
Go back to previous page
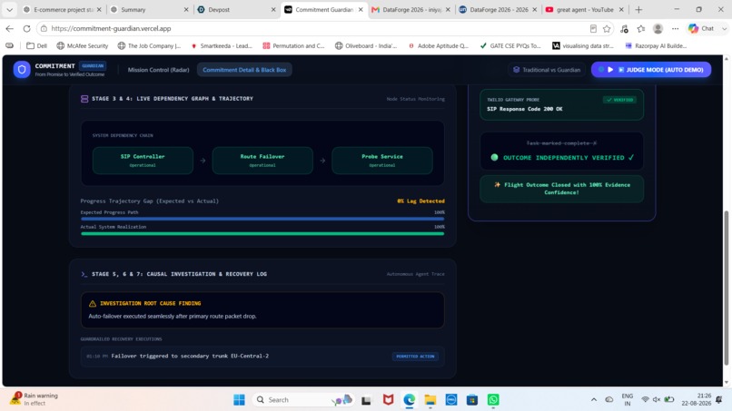point(9,28)
